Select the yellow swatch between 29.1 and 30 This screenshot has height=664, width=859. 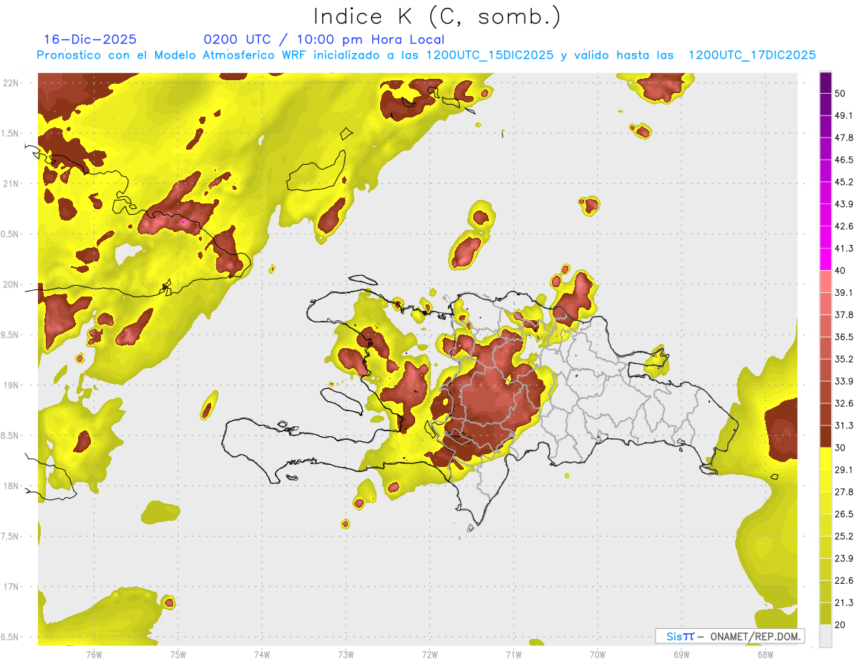(x=826, y=459)
